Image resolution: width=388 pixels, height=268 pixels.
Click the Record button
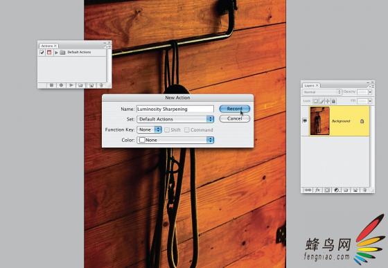tap(235, 109)
